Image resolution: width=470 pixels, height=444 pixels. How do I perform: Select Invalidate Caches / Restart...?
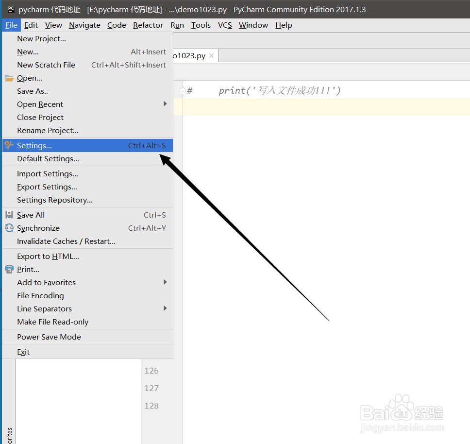[87, 241]
